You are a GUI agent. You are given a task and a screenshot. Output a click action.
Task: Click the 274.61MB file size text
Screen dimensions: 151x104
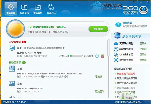(64, 56)
